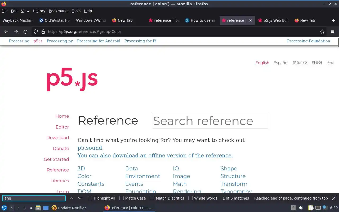
Task: Bookmark this page with star icon
Action: pos(322,32)
